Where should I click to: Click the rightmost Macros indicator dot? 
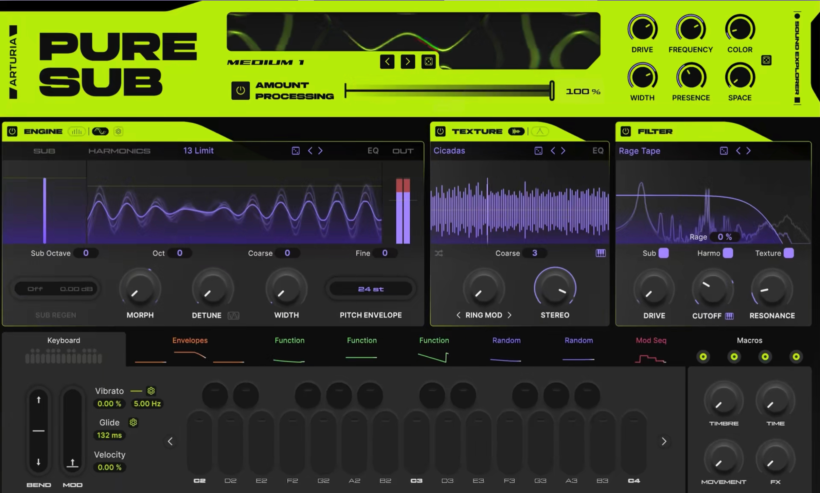point(796,357)
